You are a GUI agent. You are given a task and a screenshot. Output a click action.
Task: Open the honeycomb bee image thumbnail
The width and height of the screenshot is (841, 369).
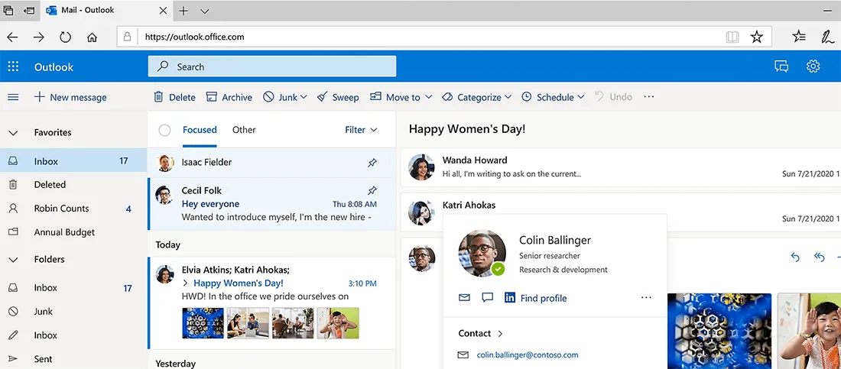click(203, 323)
